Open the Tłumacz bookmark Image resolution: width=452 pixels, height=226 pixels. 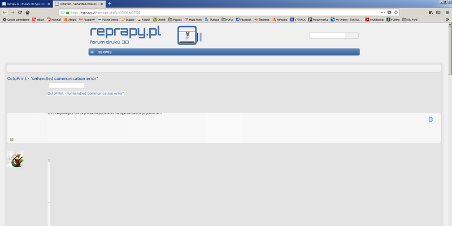[x=212, y=20]
